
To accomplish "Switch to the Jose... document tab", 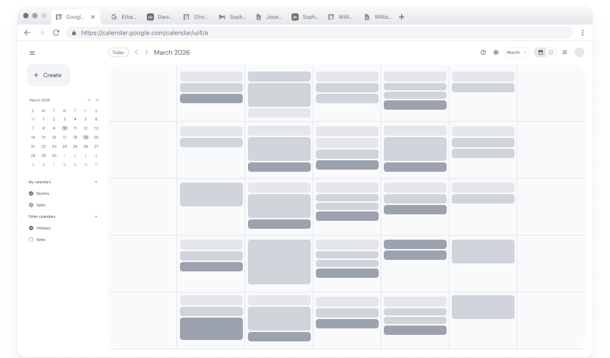I will 269,17.
